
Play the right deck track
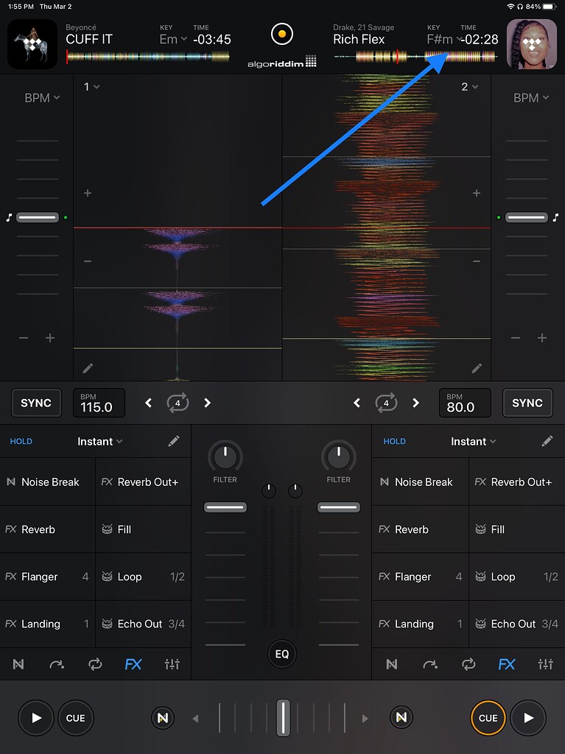tap(528, 717)
